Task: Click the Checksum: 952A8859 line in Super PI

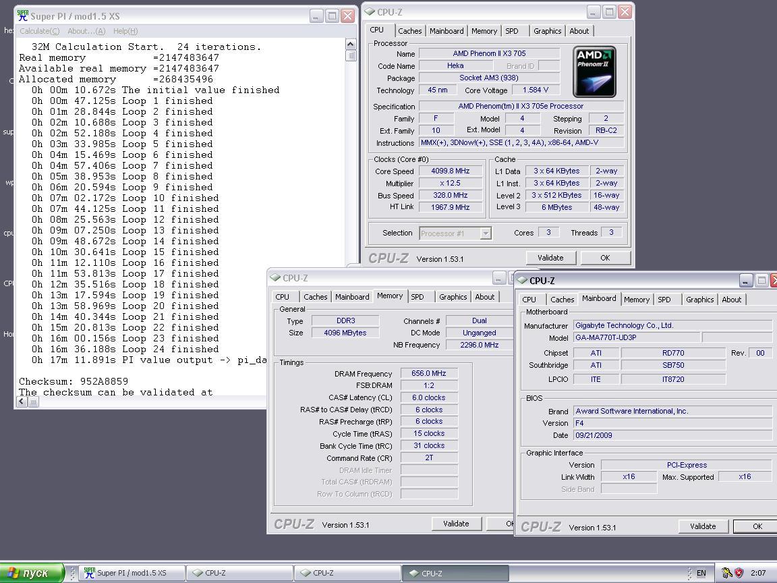Action: point(74,381)
